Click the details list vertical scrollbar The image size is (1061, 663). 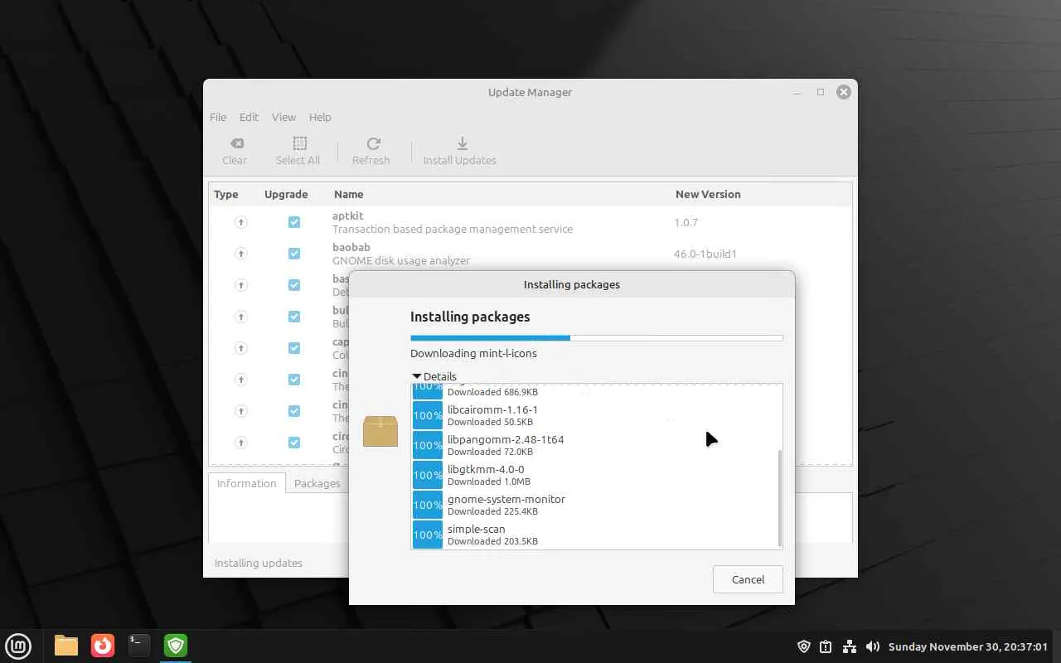click(x=779, y=497)
